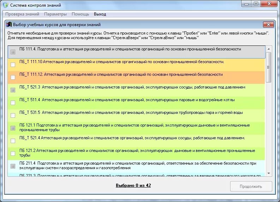
Task: Click the scroll up arrow of the course list
Action: click(269, 49)
